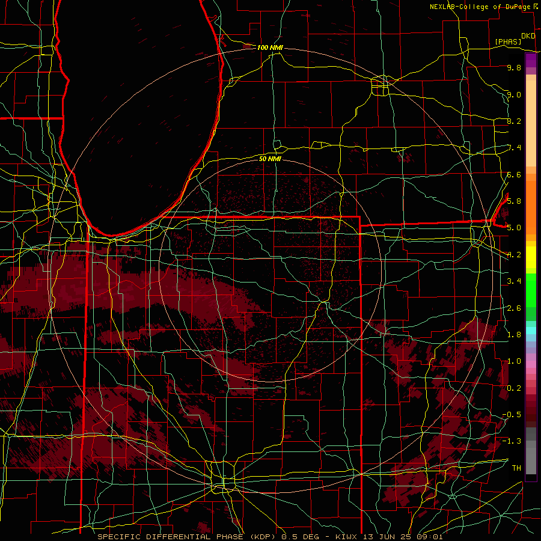Click the 5.8 value on the color scale
Screen dimensions: 541x541
[x=514, y=201]
